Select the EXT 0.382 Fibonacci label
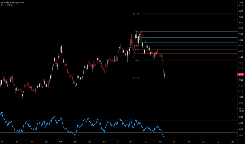 pyautogui.click(x=136, y=49)
